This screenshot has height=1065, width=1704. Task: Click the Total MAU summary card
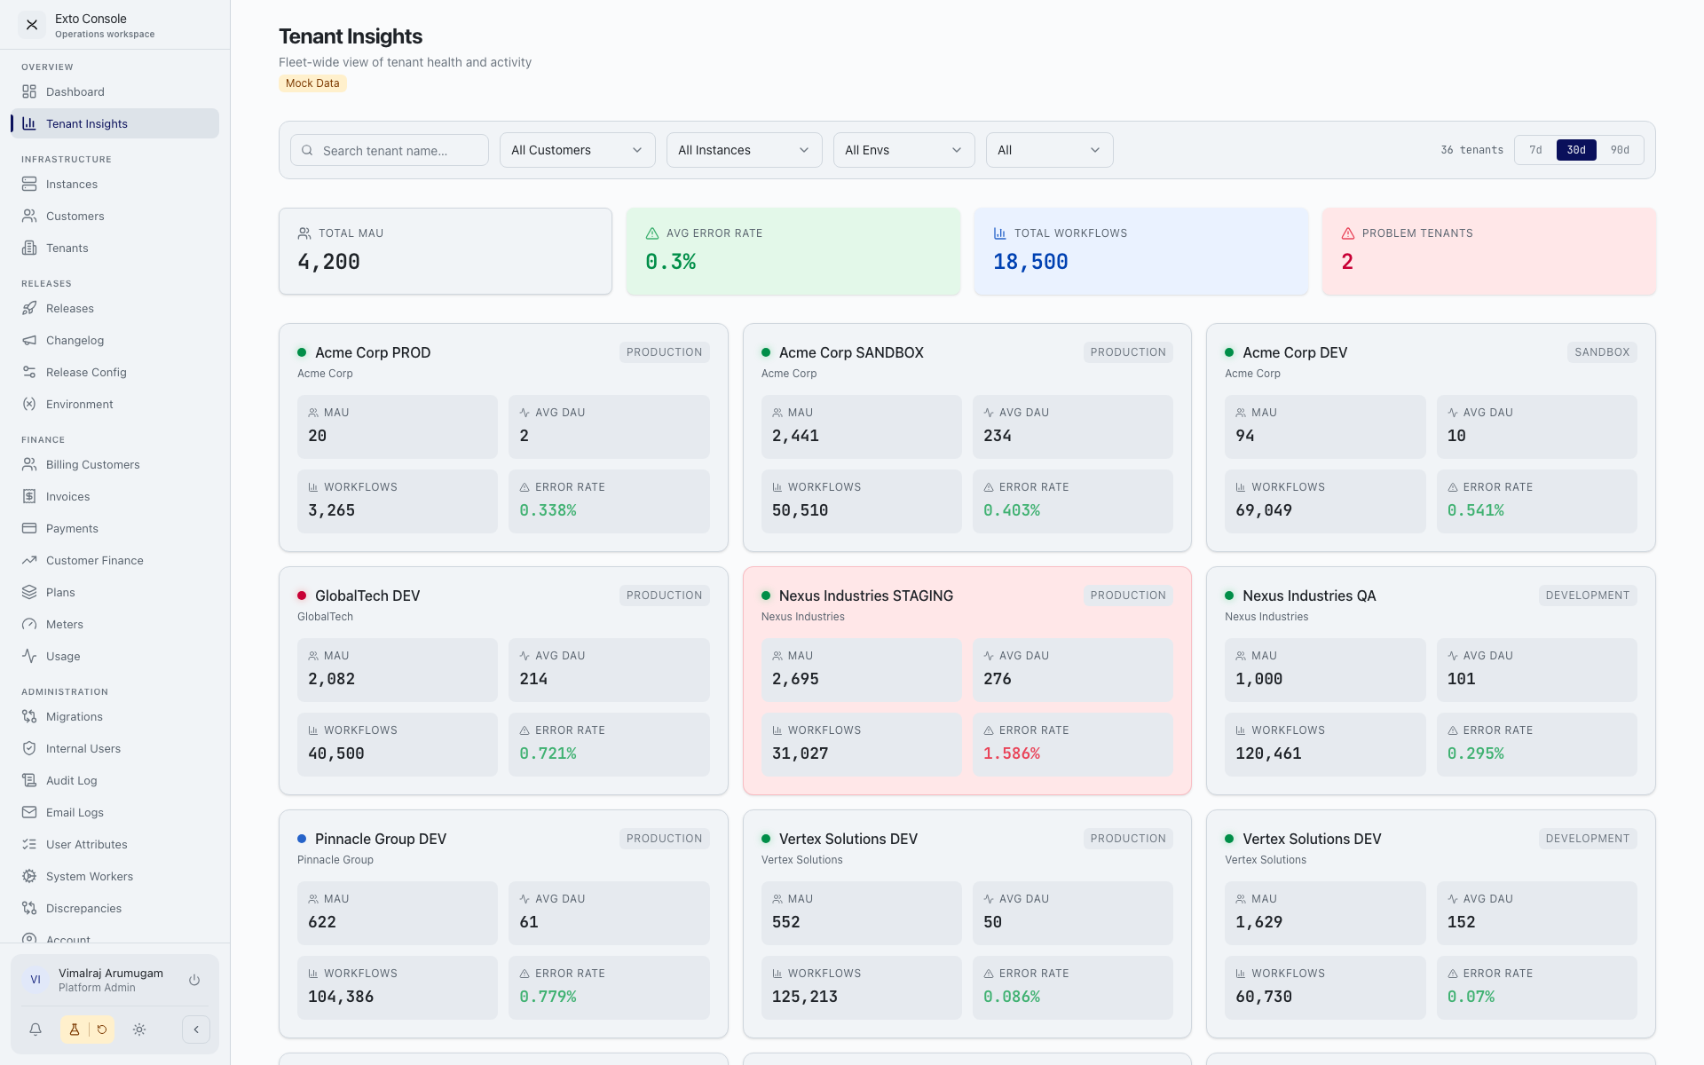[446, 251]
